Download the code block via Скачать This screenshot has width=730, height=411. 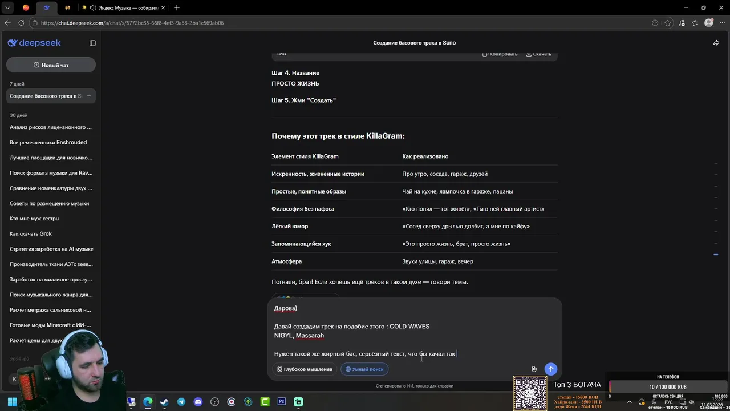click(x=538, y=54)
